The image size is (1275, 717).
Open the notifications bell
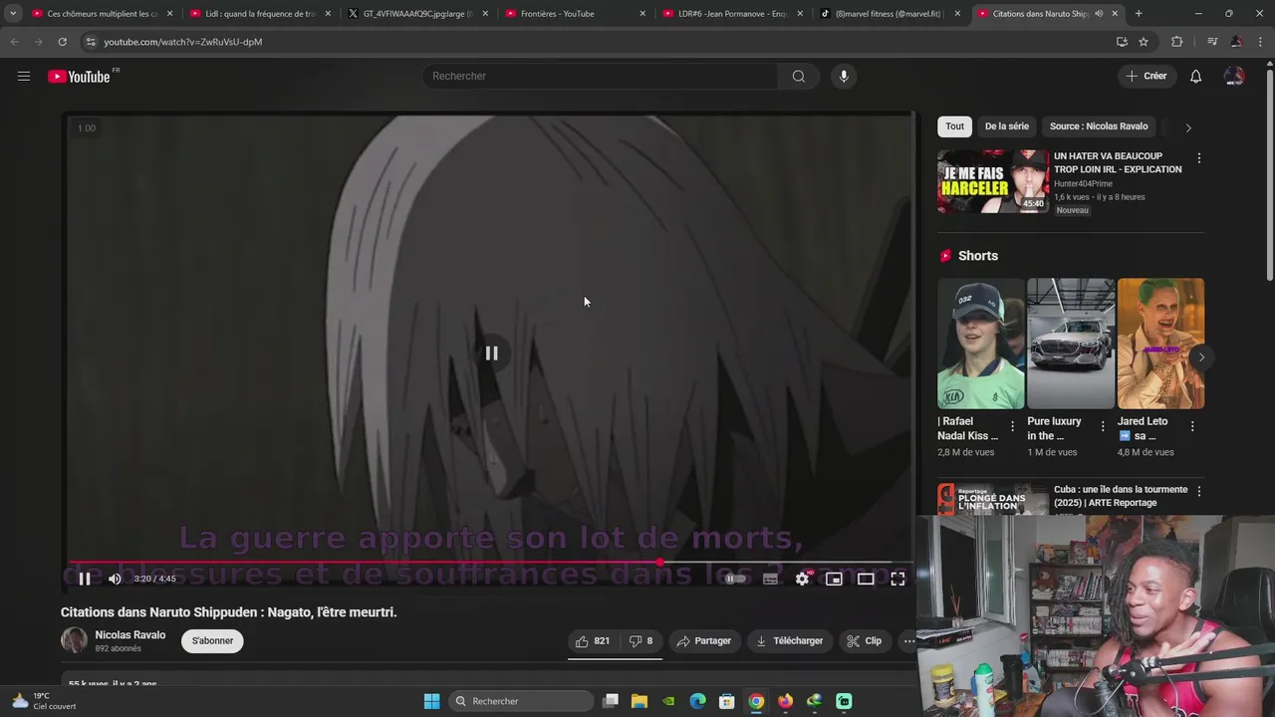(x=1195, y=76)
